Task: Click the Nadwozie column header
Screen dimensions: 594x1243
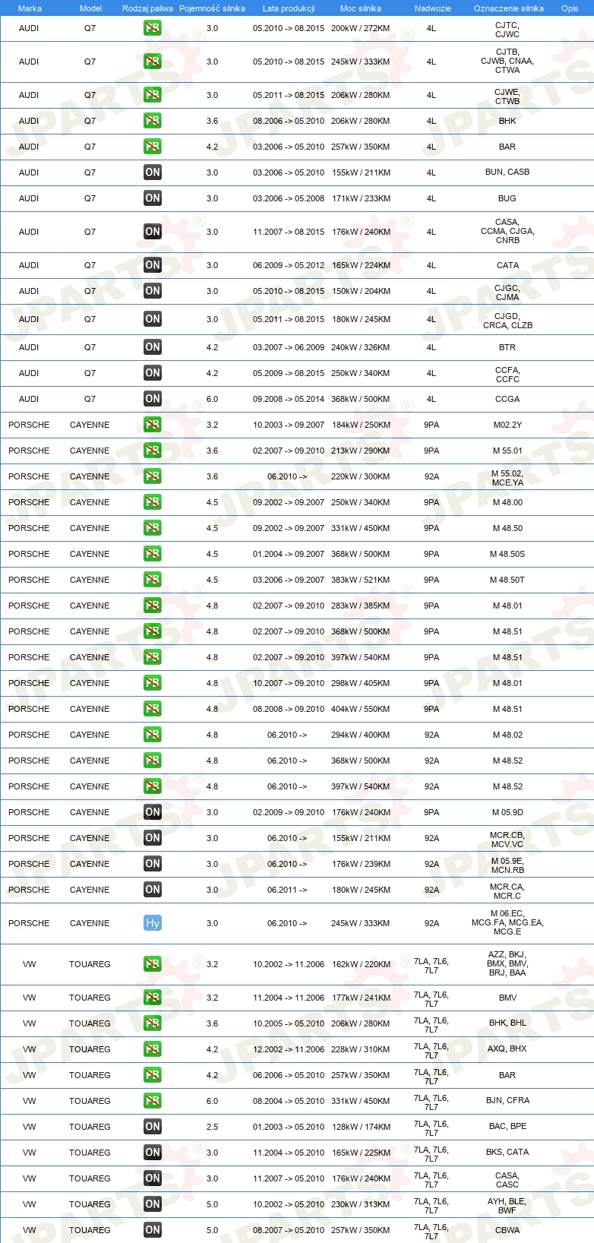Action: point(433,8)
